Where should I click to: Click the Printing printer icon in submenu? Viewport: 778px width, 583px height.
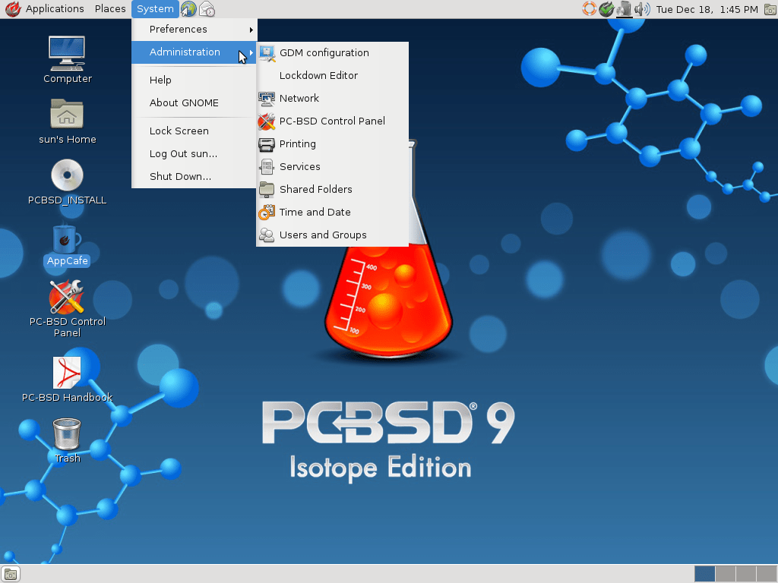[267, 144]
